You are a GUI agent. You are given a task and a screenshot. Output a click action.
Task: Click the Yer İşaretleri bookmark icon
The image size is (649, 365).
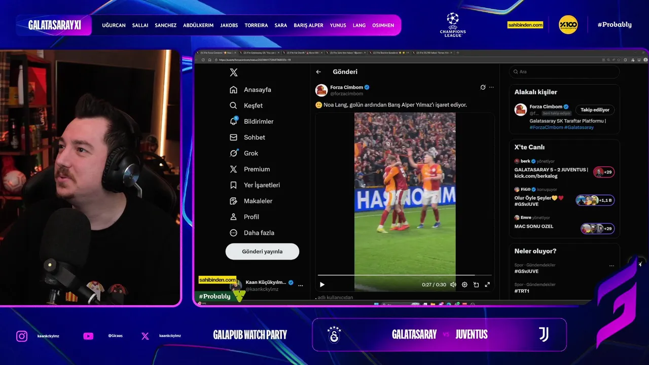[233, 185]
